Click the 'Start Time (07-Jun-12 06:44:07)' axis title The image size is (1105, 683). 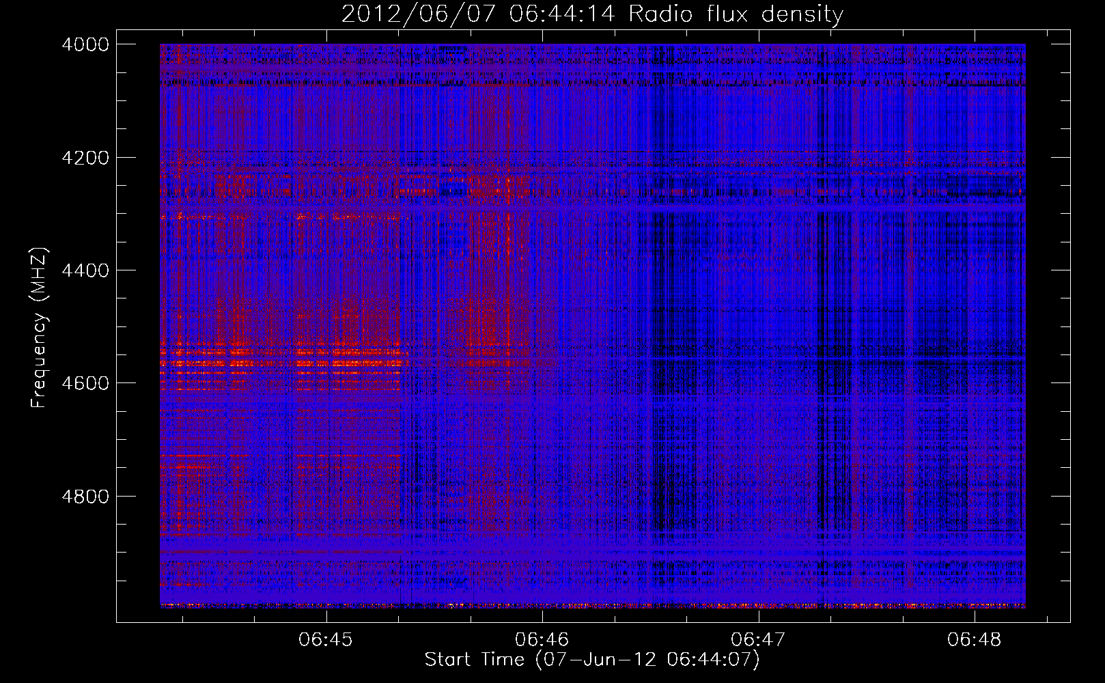click(x=592, y=660)
